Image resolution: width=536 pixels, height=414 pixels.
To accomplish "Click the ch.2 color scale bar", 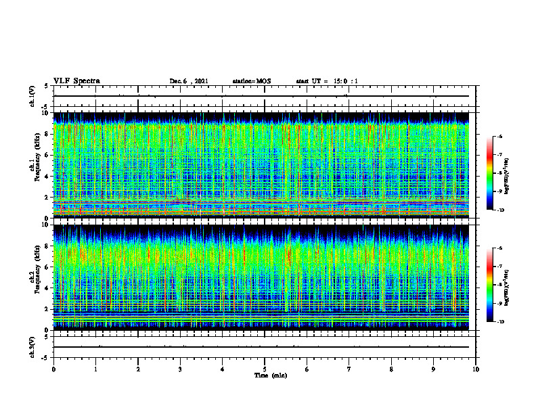I will point(489,285).
